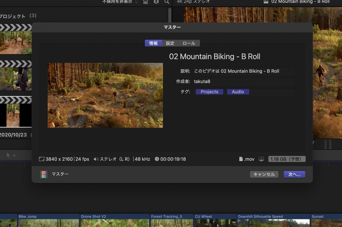Click the Master colorful filmstrip icon
Viewport: 342px width, 227px height.
(x=44, y=174)
